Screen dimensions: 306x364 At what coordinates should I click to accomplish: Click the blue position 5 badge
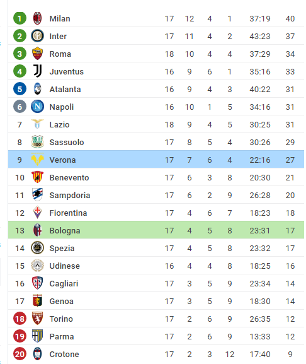tap(20, 89)
